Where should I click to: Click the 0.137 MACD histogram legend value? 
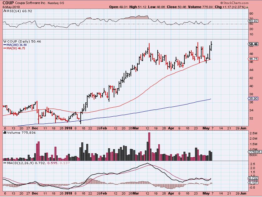point(65,163)
